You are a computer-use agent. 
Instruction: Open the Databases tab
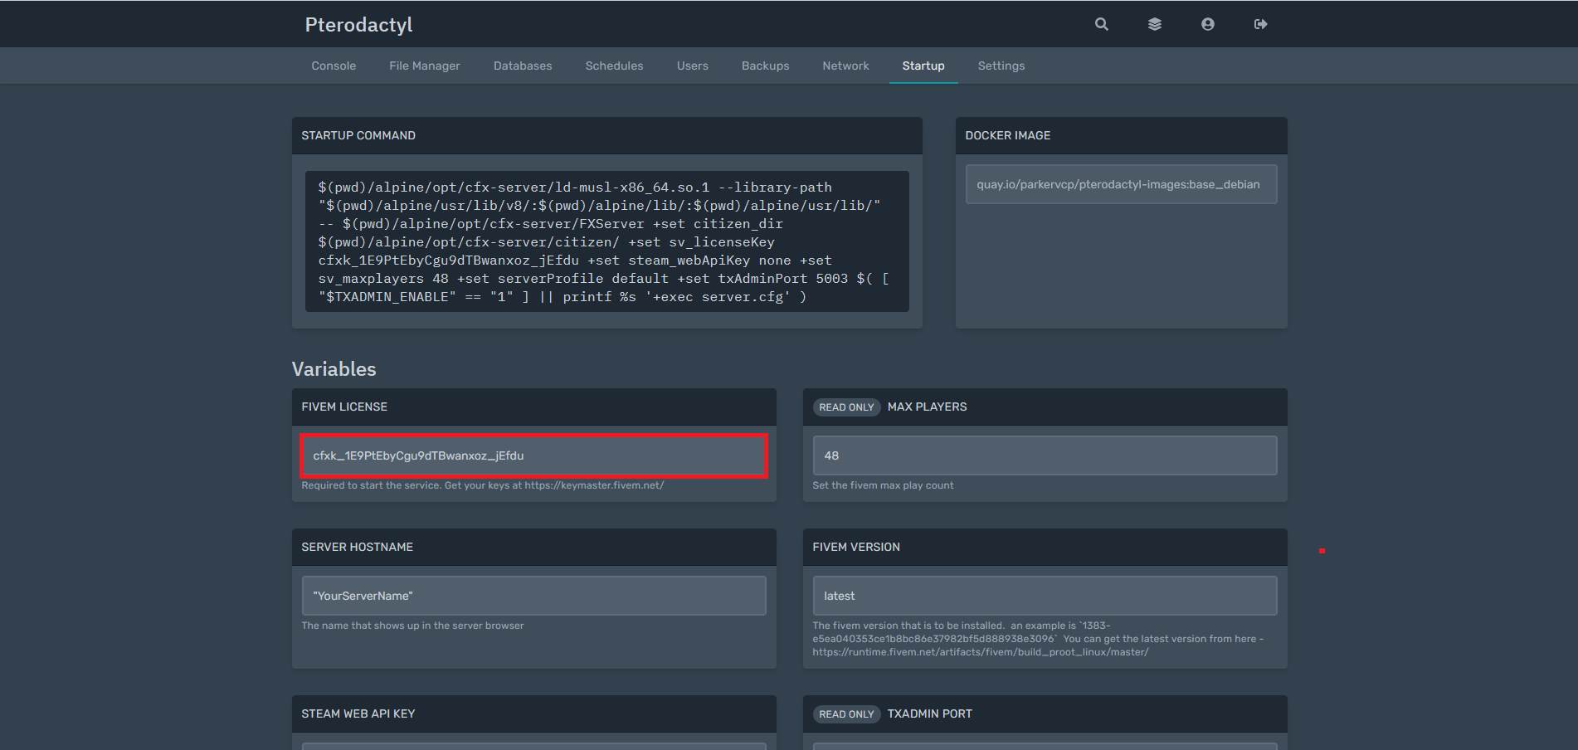tap(522, 66)
